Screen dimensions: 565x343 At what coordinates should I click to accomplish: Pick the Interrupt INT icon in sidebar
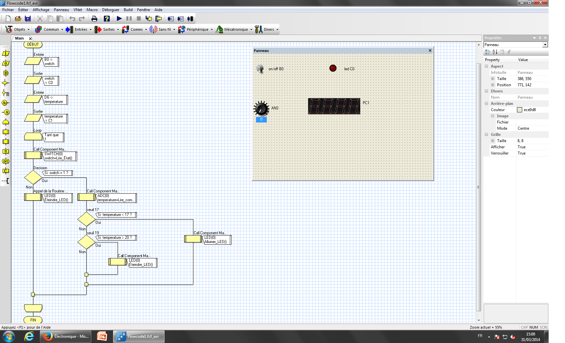(x=6, y=161)
